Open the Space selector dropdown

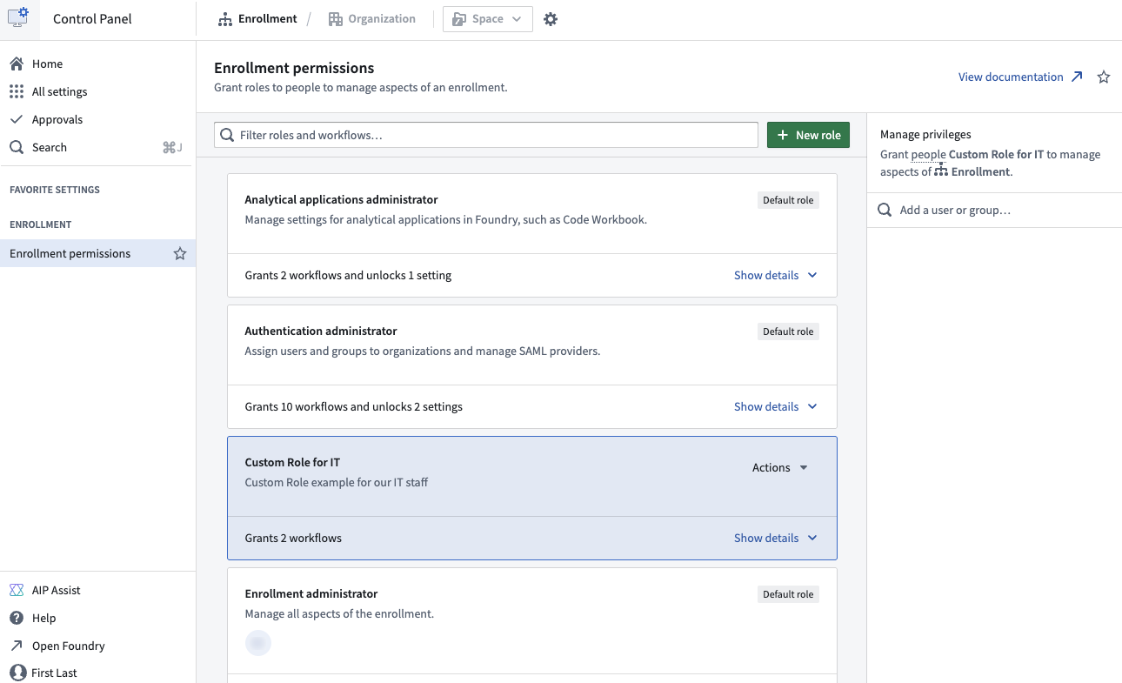pos(487,17)
